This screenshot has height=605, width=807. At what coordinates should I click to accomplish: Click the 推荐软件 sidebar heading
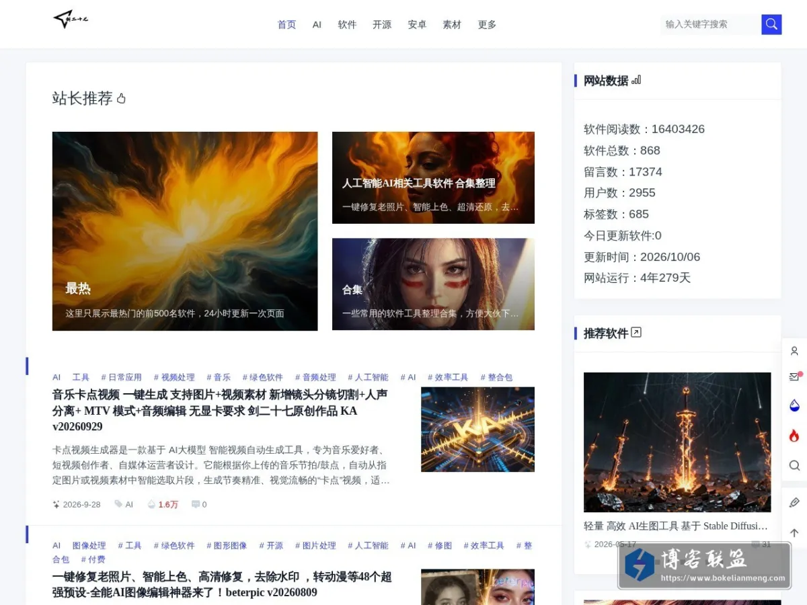[606, 333]
